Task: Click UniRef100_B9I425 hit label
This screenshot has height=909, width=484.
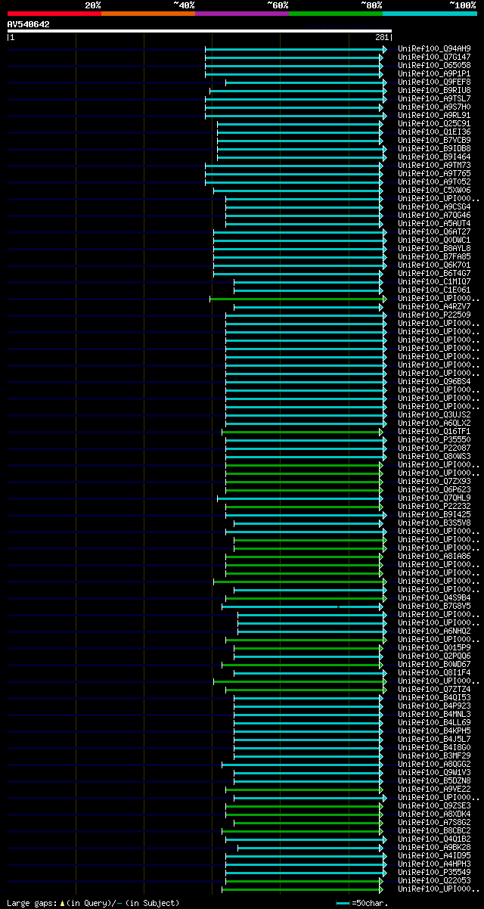Action: pos(434,514)
